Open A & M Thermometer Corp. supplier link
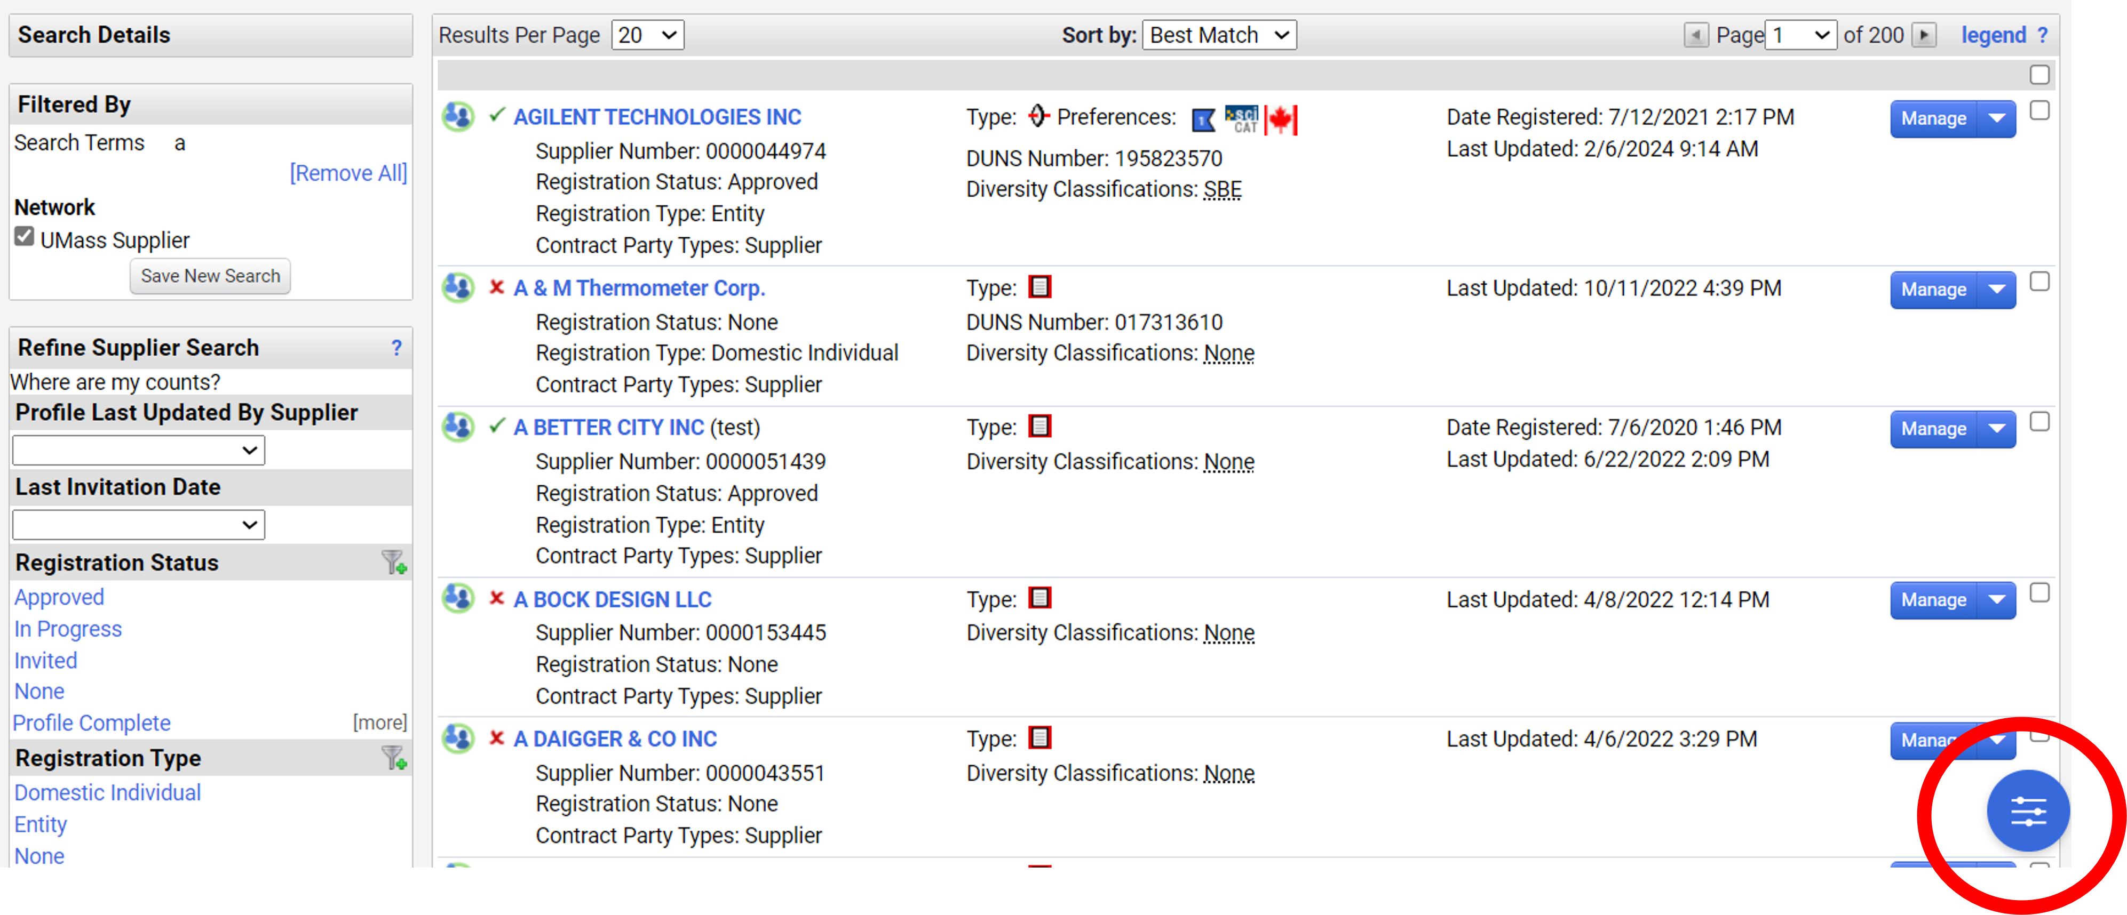 pos(639,288)
